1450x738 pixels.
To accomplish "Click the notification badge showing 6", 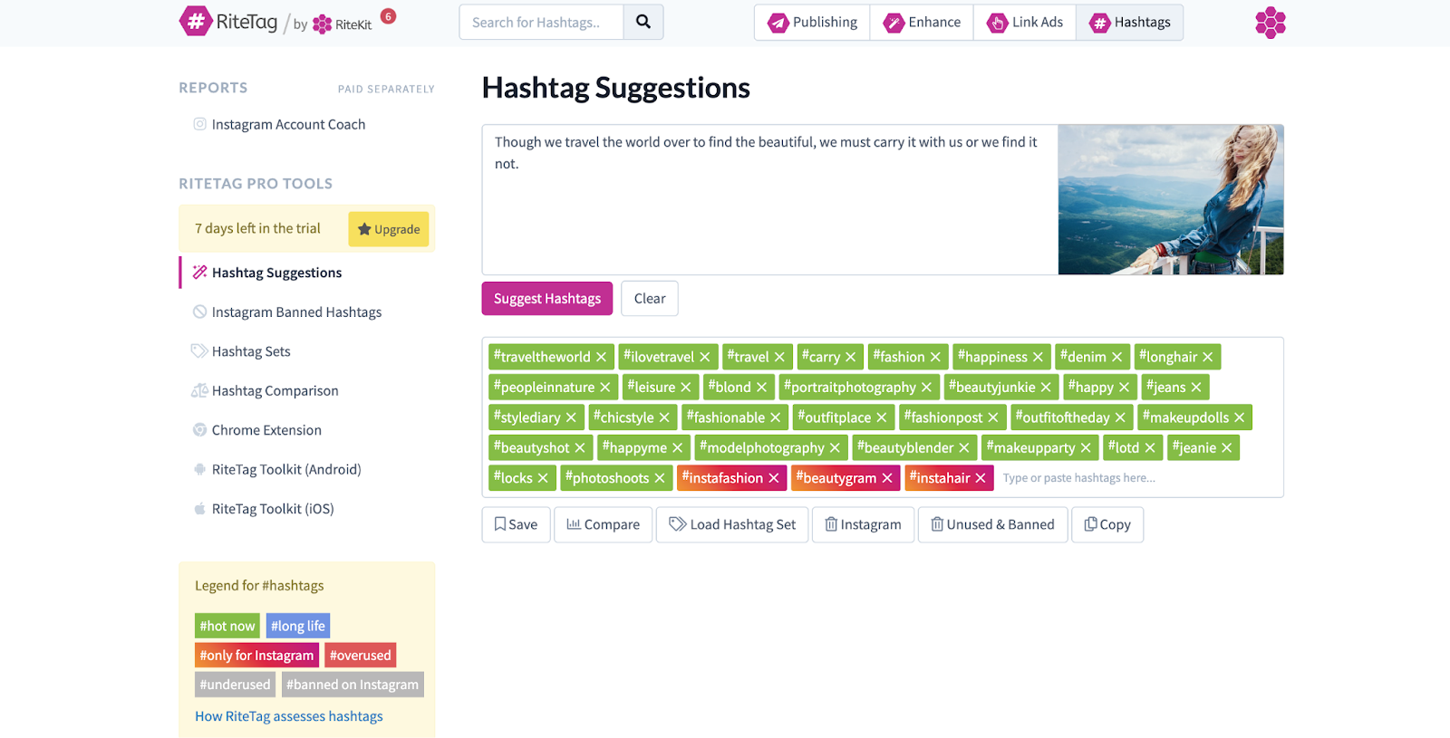I will [388, 16].
